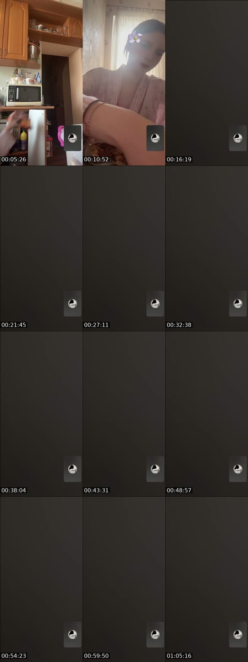Viewport: 248px width, 662px height.
Task: Click the watermark icon in the 00:05:26 frame
Action: (x=72, y=138)
